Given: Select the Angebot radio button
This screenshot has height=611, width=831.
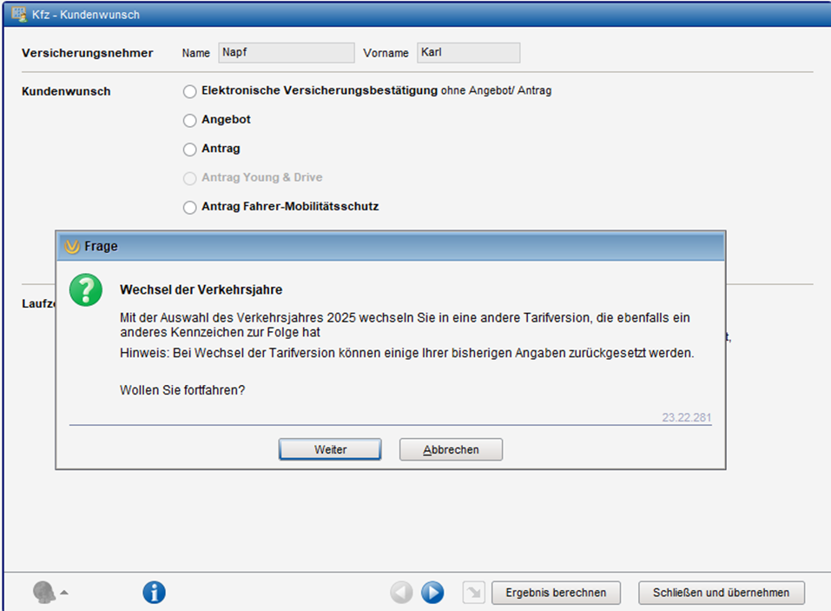Looking at the screenshot, I should click(190, 120).
